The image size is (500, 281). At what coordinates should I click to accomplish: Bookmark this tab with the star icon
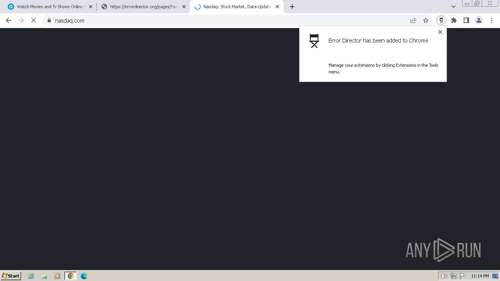(x=426, y=20)
